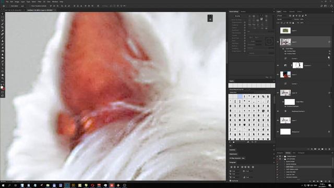Select the Eyedropper tool
Viewport: 334px width, 188px height.
pyautogui.click(x=2, y=31)
